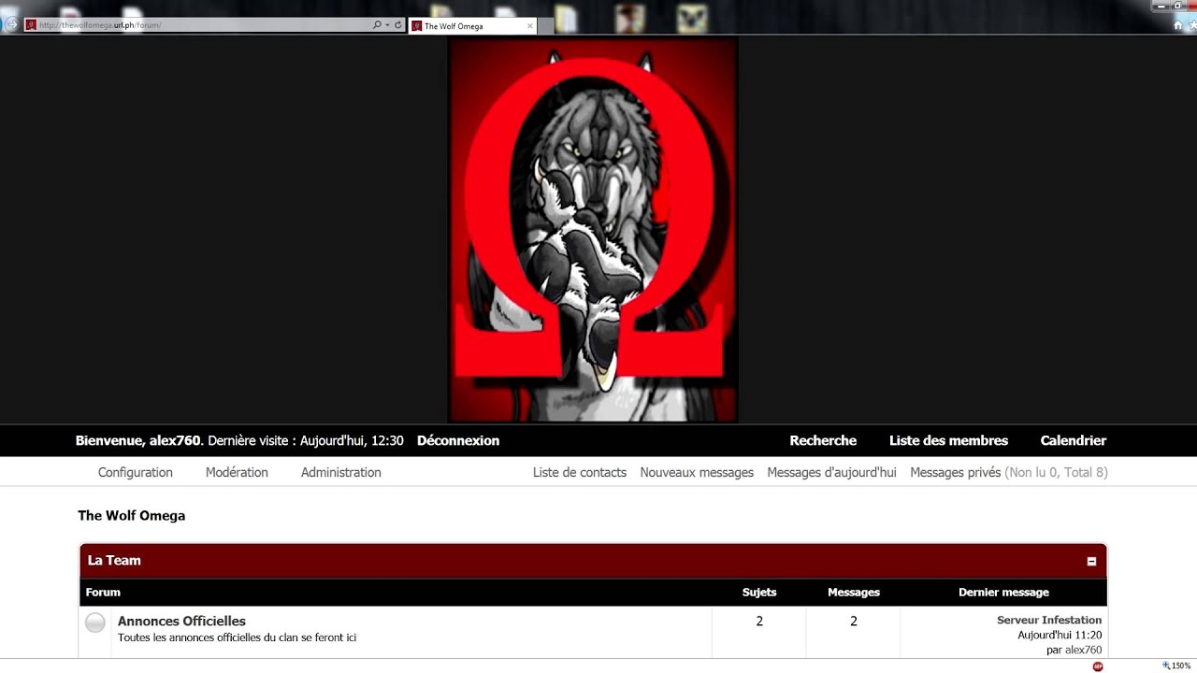Open Liste de contacts
This screenshot has height=673, width=1197.
(x=580, y=473)
